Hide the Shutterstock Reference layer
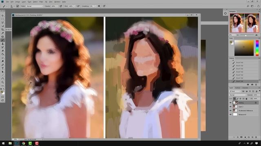 230,111
